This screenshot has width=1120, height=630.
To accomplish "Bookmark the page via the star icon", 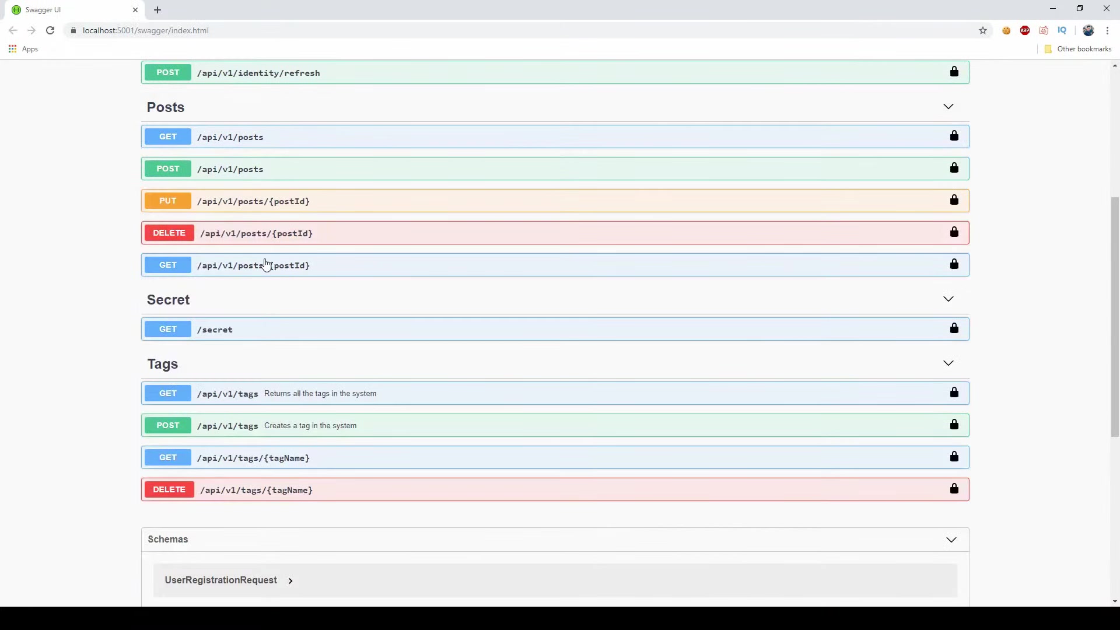I will (x=984, y=30).
